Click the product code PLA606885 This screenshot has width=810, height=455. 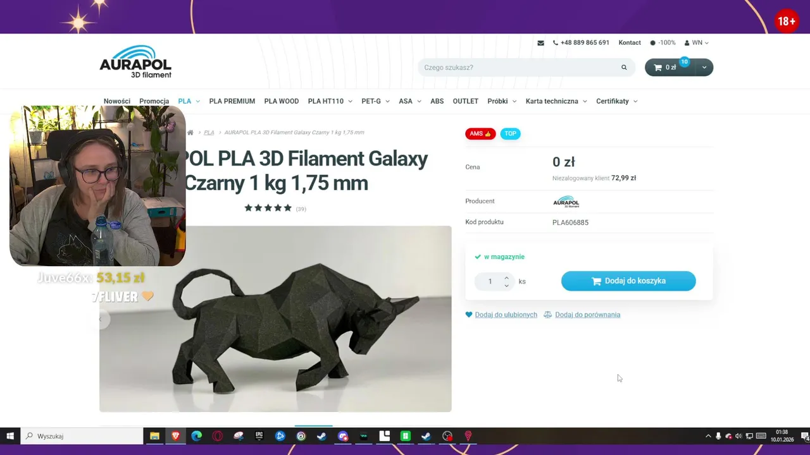[570, 222]
